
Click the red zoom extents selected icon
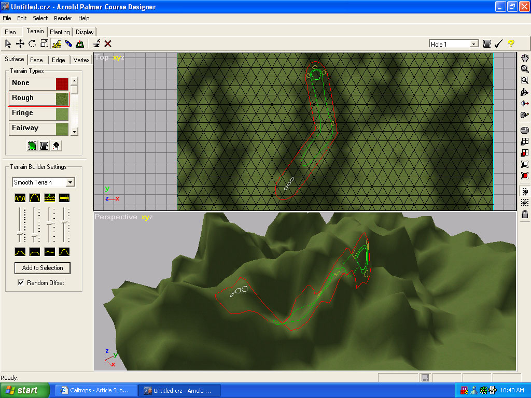(525, 176)
